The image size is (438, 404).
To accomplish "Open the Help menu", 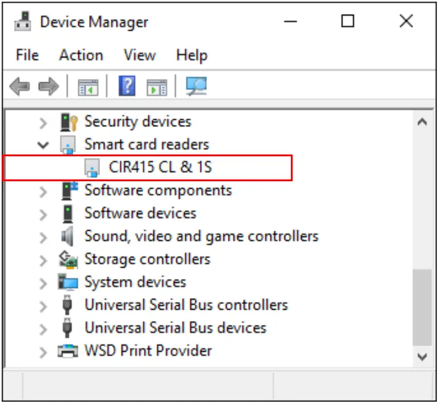I will (x=191, y=55).
